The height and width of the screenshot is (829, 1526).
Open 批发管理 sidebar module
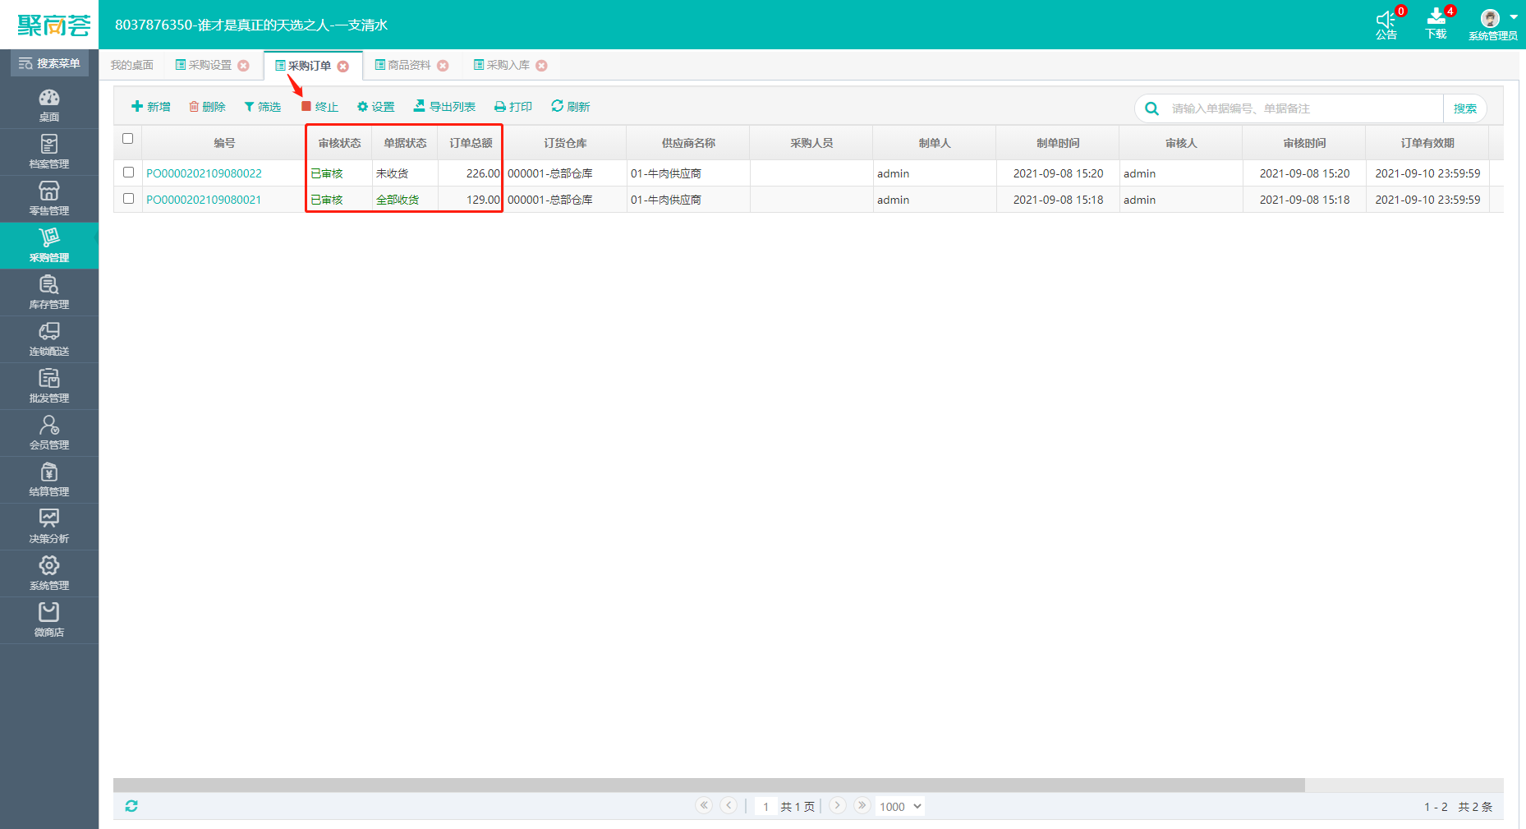pos(49,386)
